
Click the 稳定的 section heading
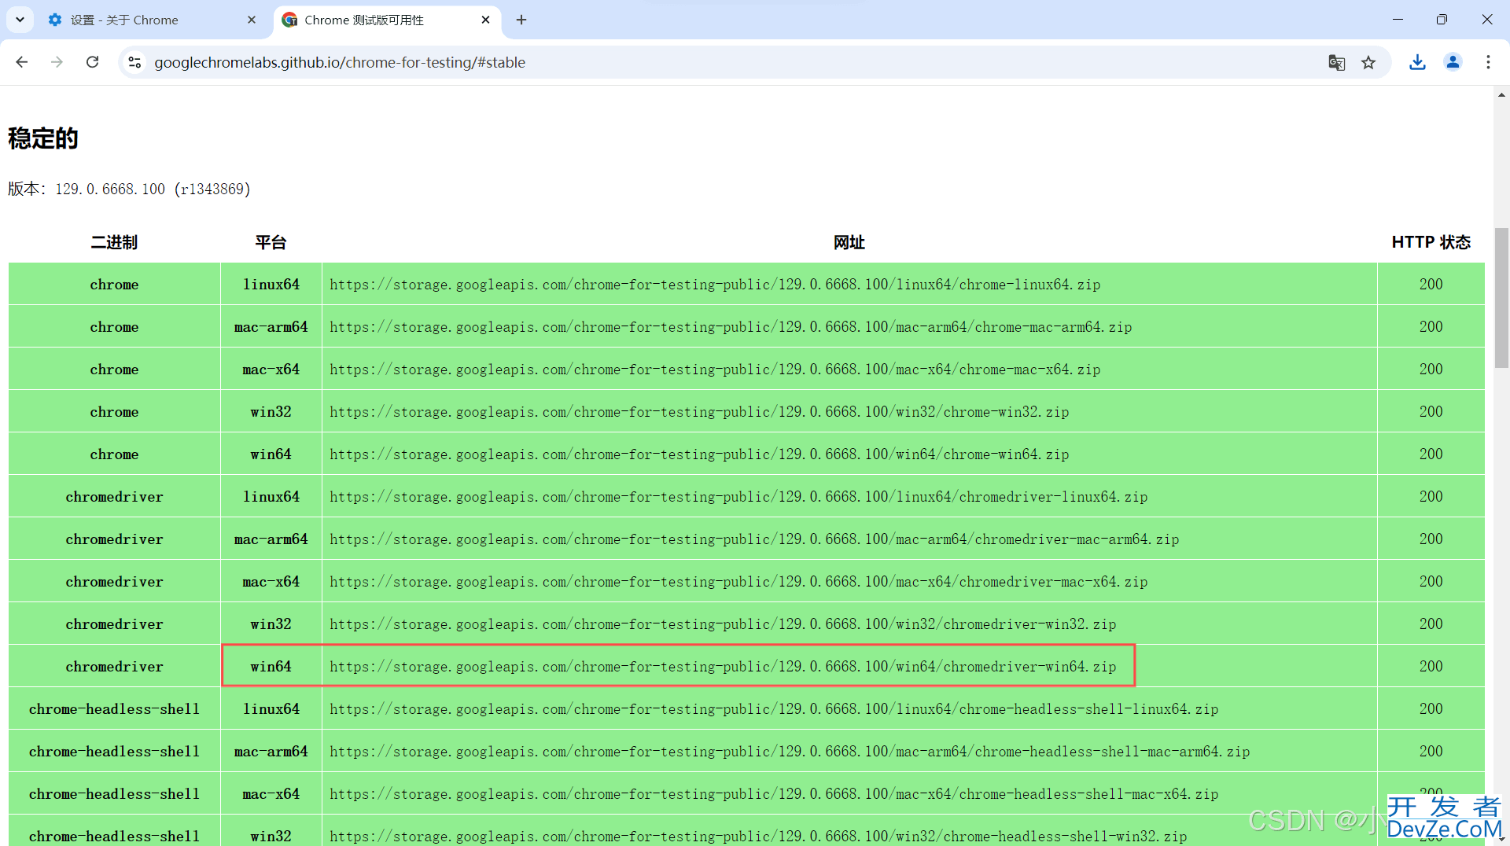[x=43, y=138]
